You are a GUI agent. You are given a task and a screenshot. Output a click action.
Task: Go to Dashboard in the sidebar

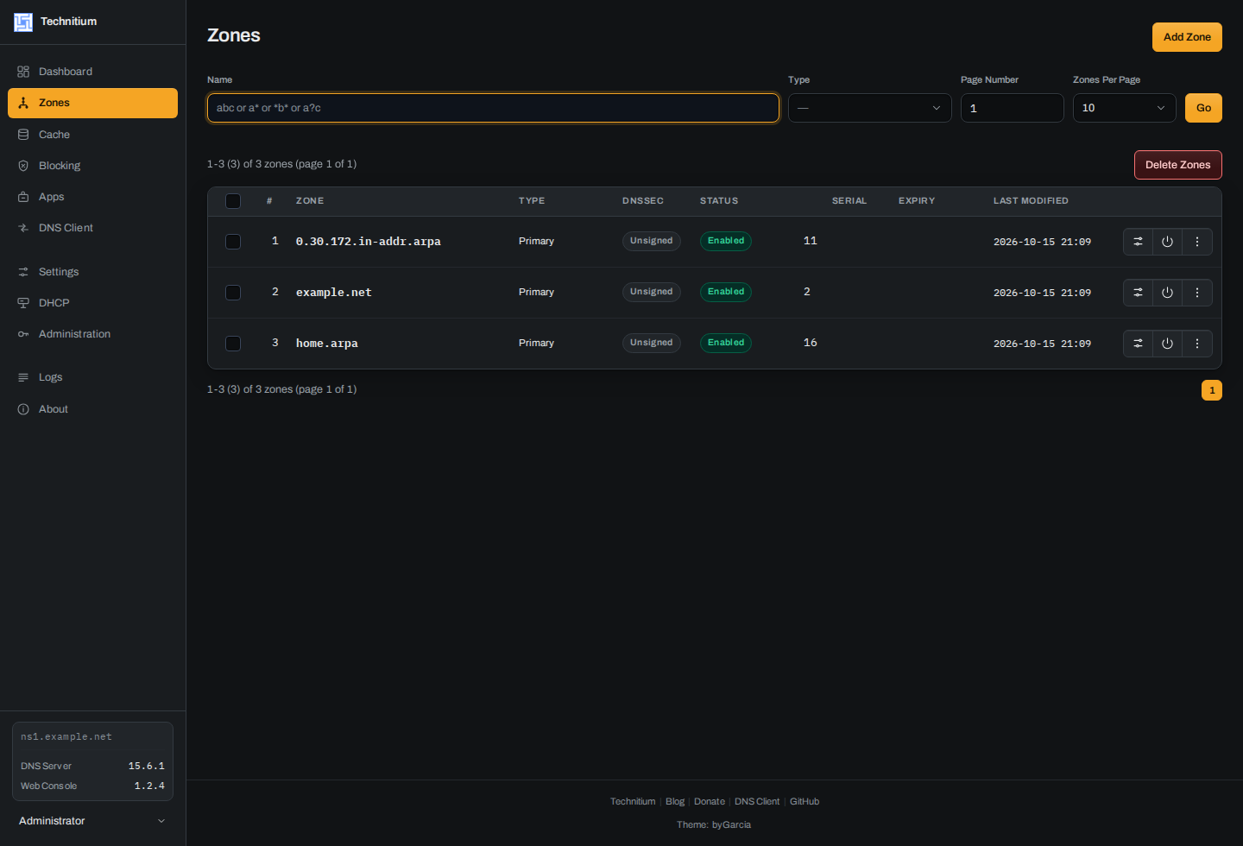point(92,72)
